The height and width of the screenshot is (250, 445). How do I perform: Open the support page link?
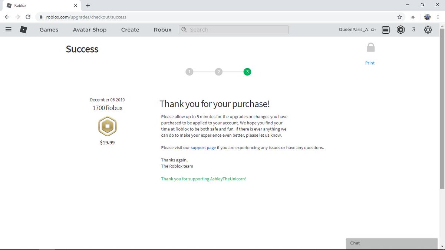click(x=203, y=147)
